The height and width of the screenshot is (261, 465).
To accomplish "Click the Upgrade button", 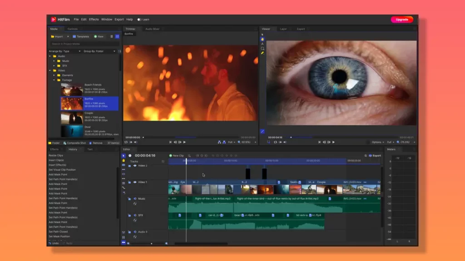I will 402,19.
